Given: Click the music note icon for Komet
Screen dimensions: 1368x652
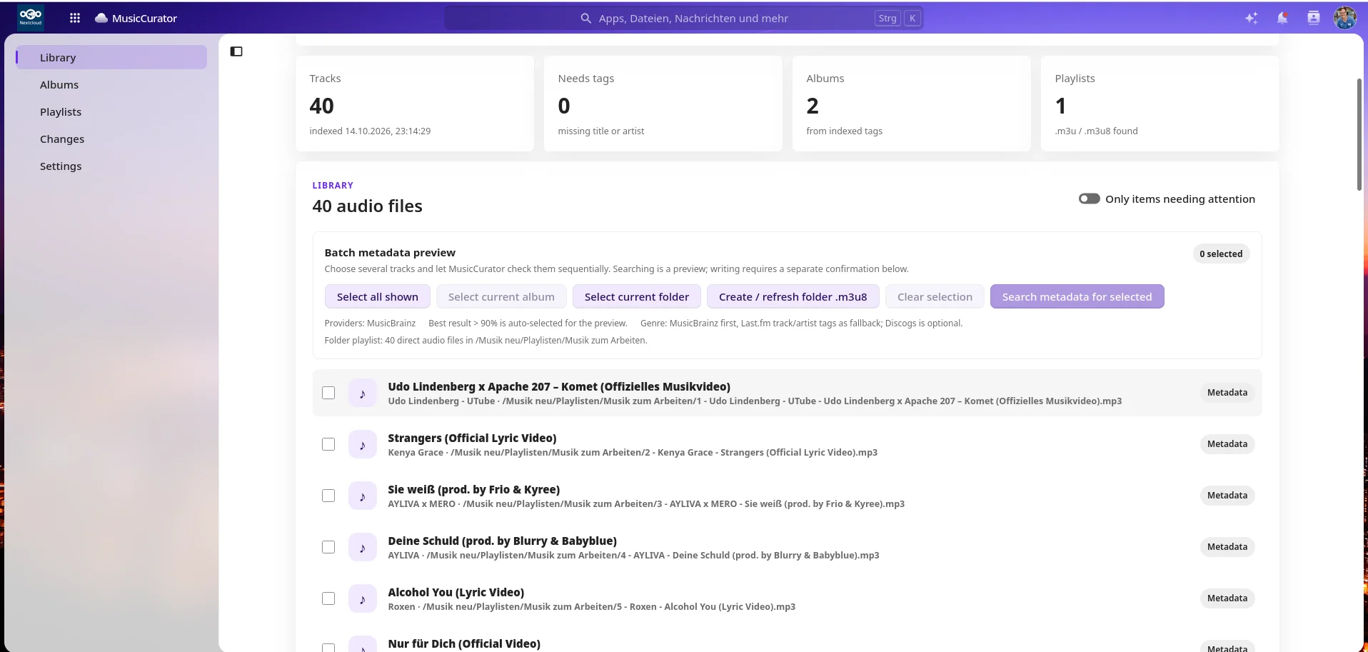Looking at the screenshot, I should pos(363,393).
